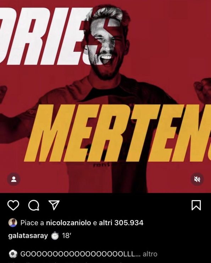
Task: Open nicolozaniolo's profile from likes line
Action: (68, 223)
